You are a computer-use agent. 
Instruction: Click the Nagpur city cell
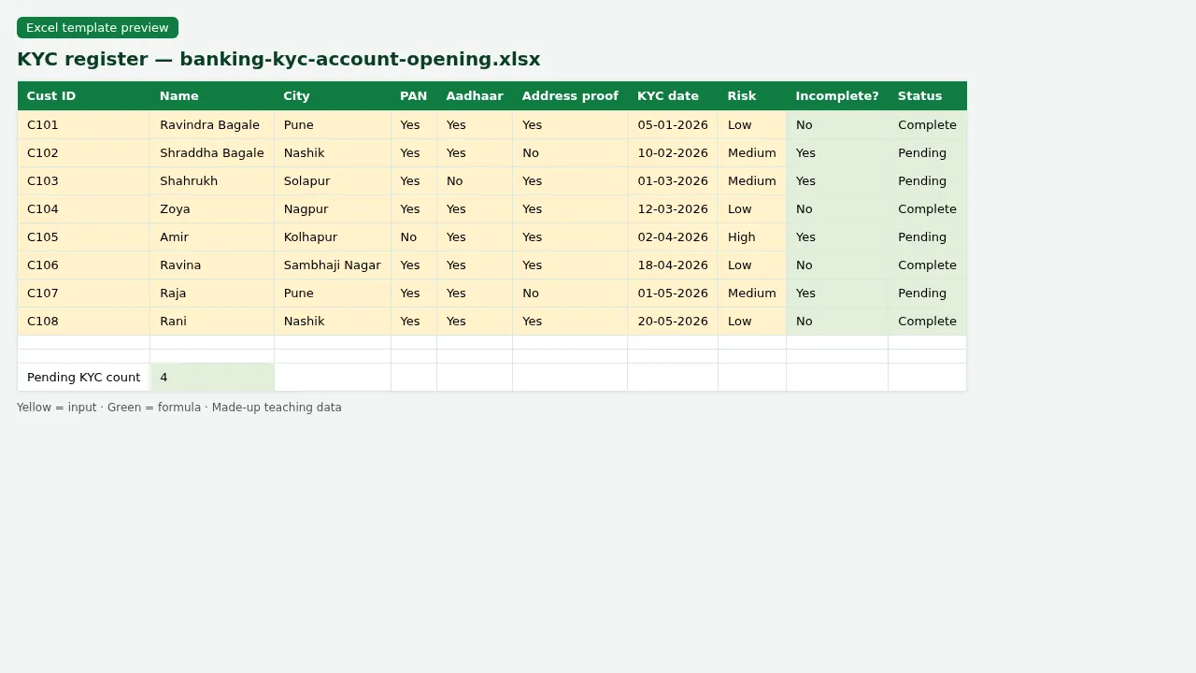coord(333,209)
